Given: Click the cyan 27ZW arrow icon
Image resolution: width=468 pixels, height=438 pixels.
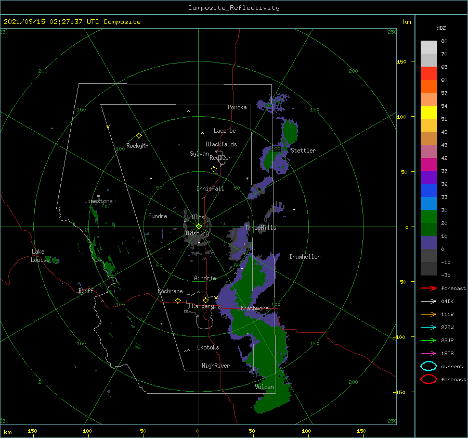Looking at the screenshot, I should (428, 328).
